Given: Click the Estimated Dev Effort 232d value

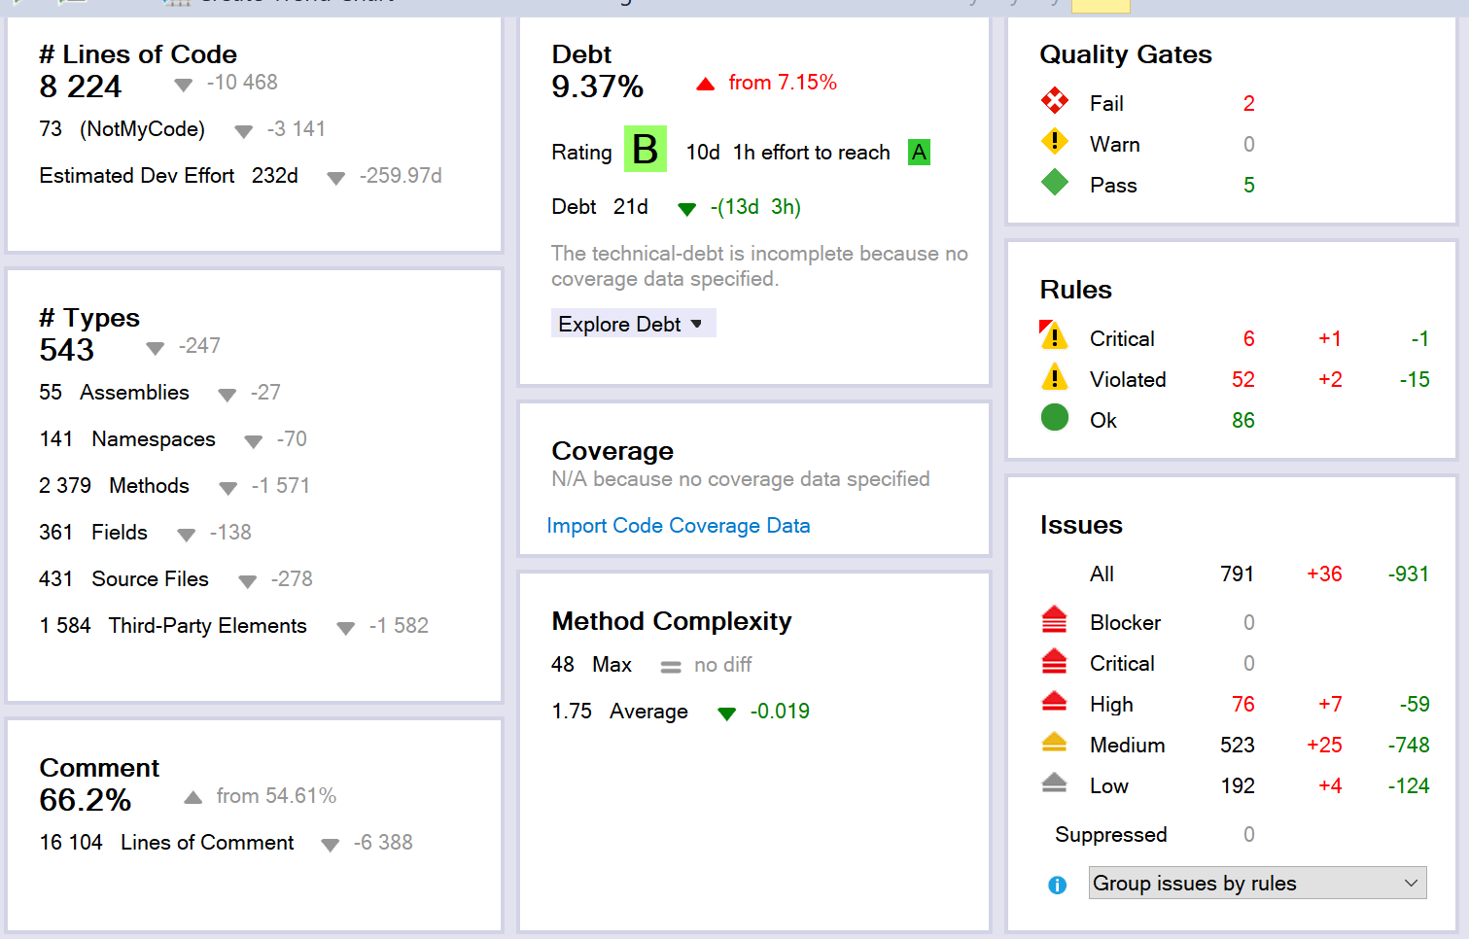Looking at the screenshot, I should (274, 176).
